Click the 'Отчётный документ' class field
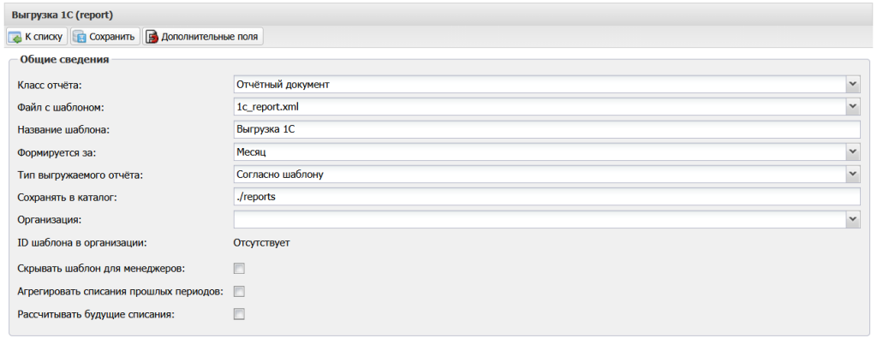This screenshot has width=877, height=344. pos(539,84)
